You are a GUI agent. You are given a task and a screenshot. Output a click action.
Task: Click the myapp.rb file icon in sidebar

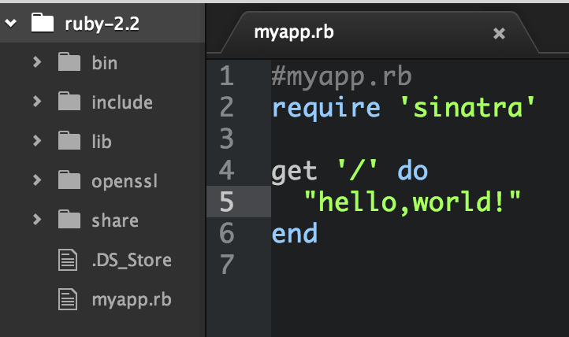[x=68, y=299]
